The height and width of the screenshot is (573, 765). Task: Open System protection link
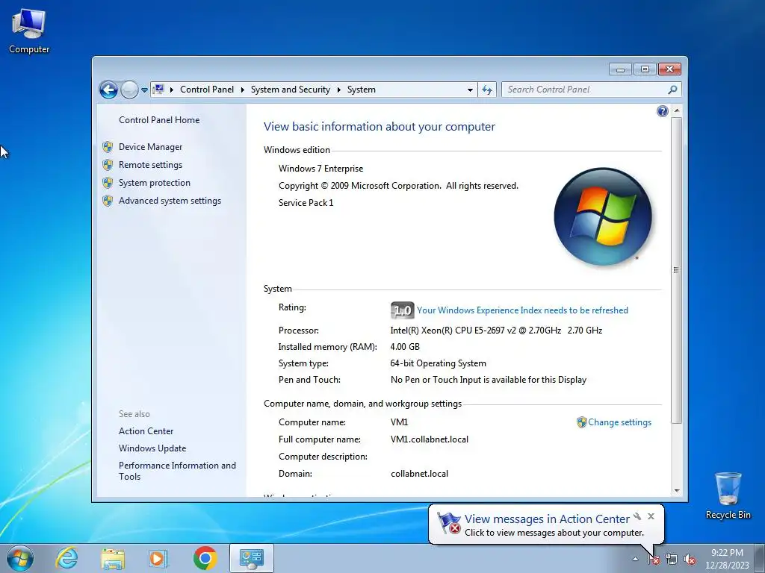[x=154, y=183]
